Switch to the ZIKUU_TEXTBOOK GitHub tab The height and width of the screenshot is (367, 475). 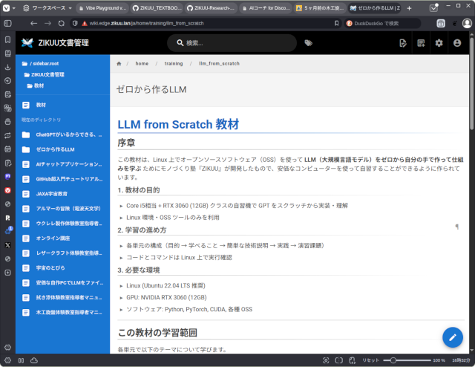click(x=157, y=7)
